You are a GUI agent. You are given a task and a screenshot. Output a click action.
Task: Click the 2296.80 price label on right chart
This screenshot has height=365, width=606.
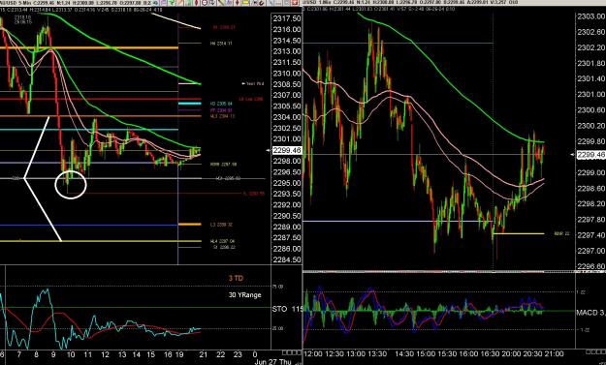coord(590,266)
